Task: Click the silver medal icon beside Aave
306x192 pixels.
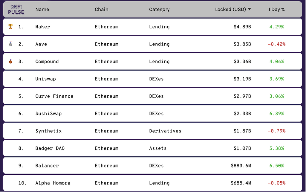Action: [10, 44]
